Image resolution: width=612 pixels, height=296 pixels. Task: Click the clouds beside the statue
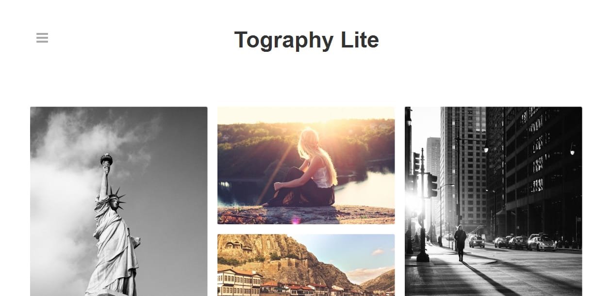point(63,194)
